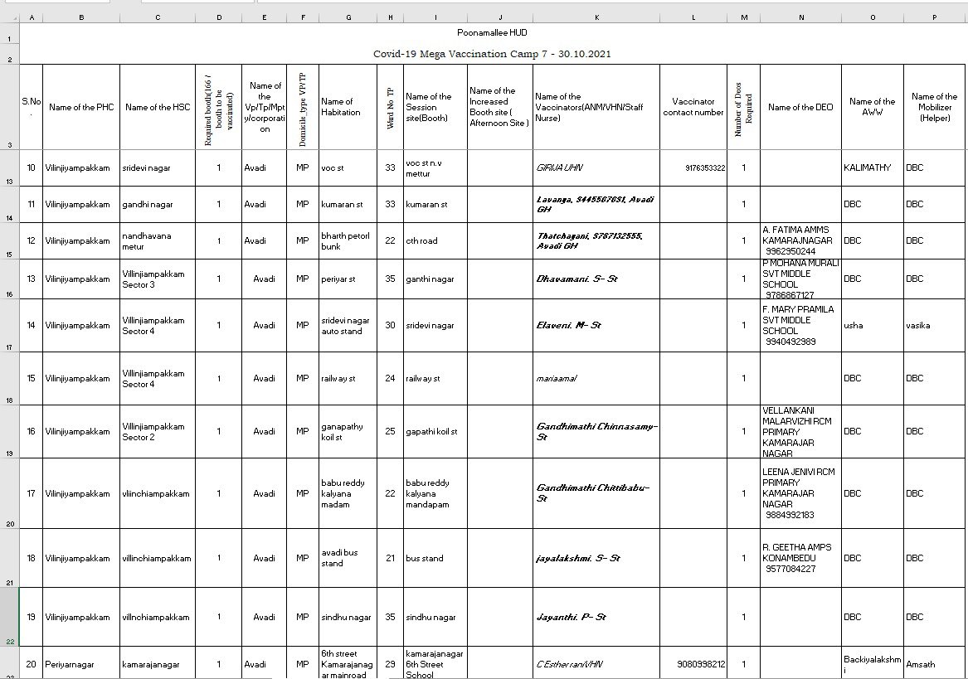This screenshot has width=968, height=679.
Task: Click the 'gandhi nagar' HSC cell
Action: click(158, 204)
